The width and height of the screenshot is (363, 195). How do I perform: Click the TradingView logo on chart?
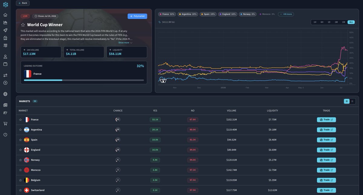pos(163,81)
